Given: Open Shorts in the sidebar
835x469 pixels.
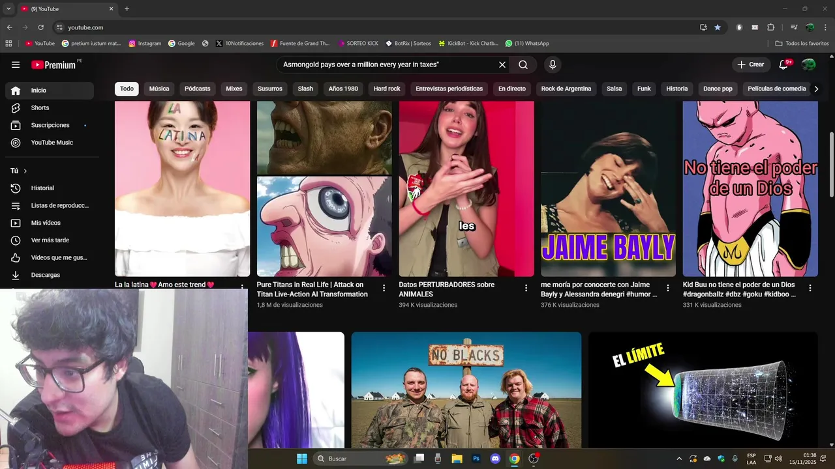Looking at the screenshot, I should point(50,107).
